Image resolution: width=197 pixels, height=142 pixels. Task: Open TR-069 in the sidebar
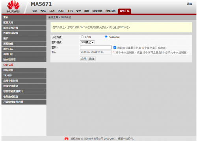pos(24,75)
